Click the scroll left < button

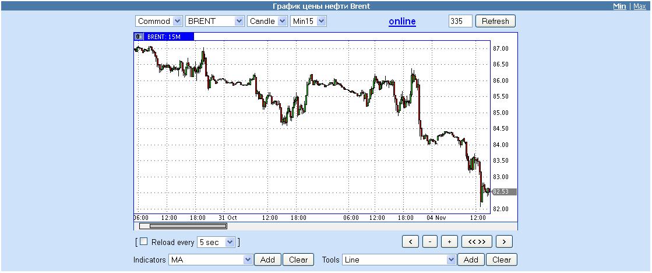click(410, 242)
